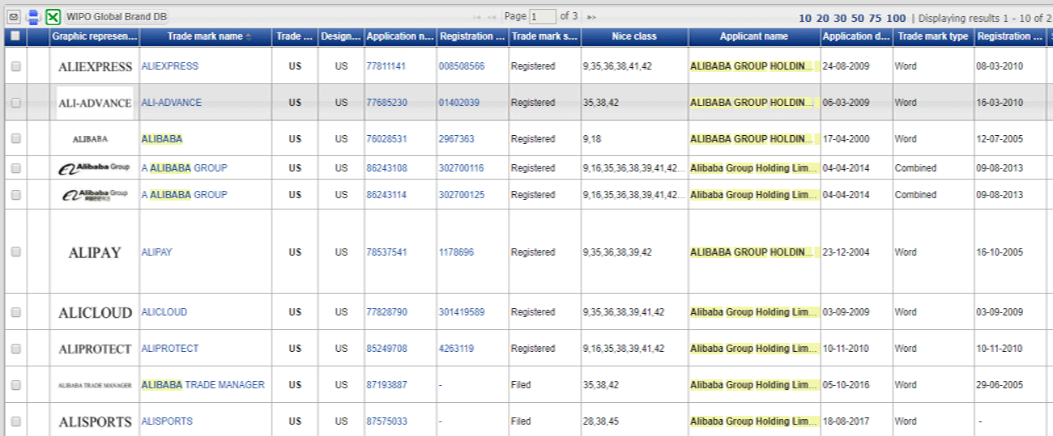Open application number 77811141 link
Image resolution: width=1053 pixels, height=436 pixels.
tap(386, 66)
